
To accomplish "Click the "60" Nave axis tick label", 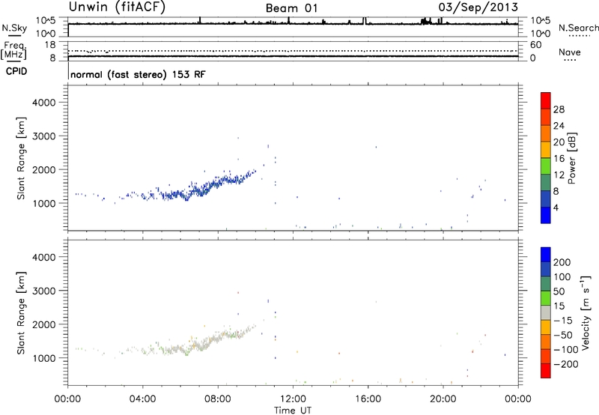I will (535, 45).
